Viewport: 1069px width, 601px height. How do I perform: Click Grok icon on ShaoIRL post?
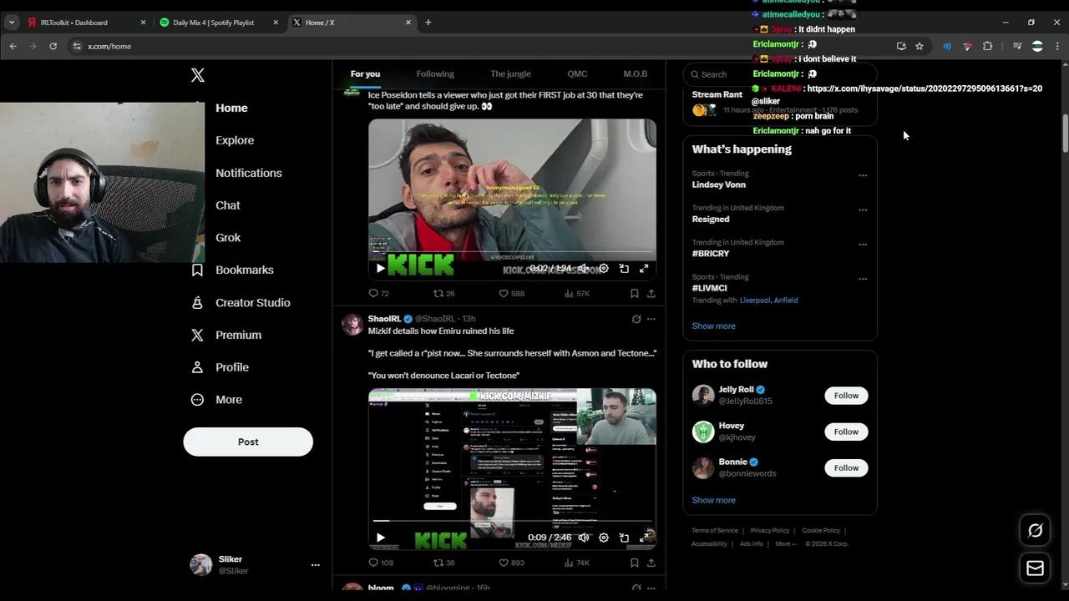click(636, 319)
